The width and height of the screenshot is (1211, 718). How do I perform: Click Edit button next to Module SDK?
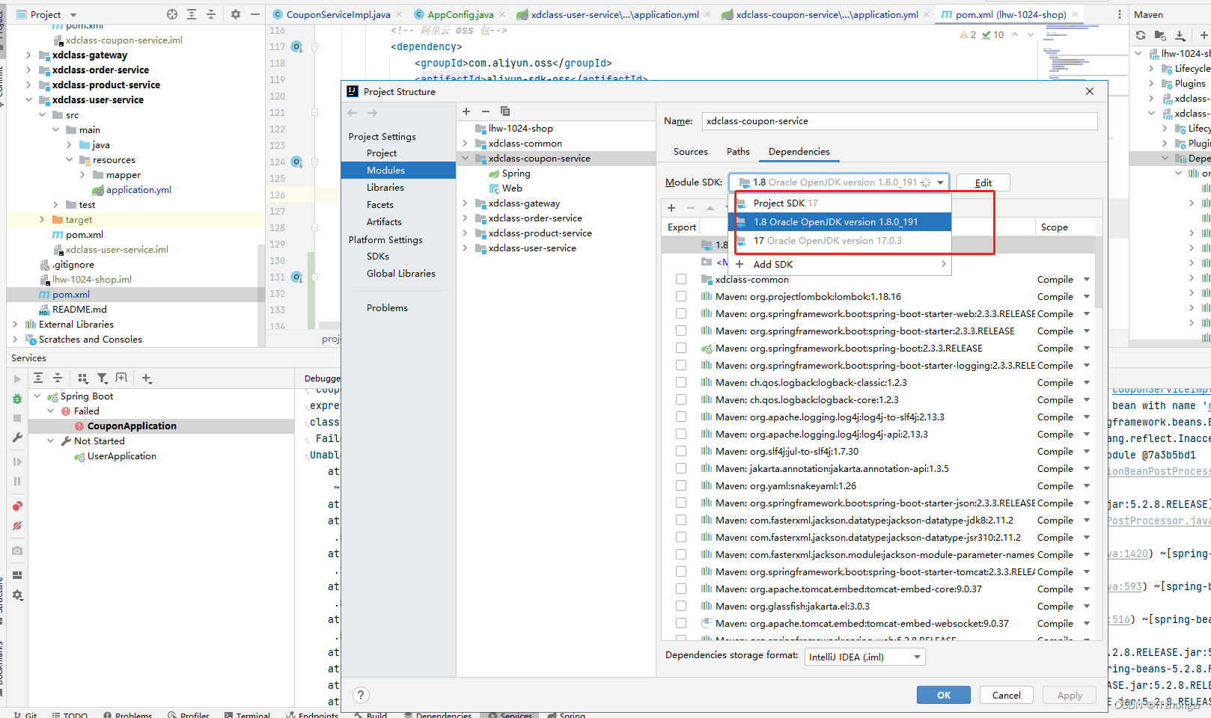pyautogui.click(x=983, y=182)
